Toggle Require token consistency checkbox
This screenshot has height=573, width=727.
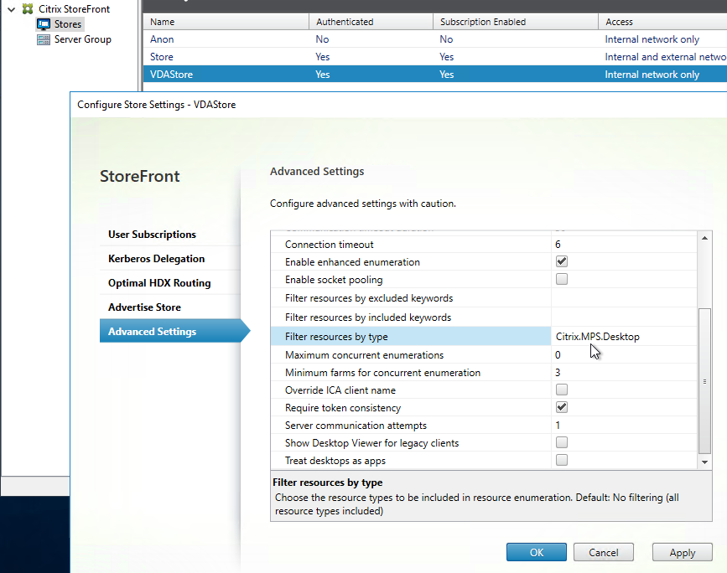pyautogui.click(x=562, y=407)
